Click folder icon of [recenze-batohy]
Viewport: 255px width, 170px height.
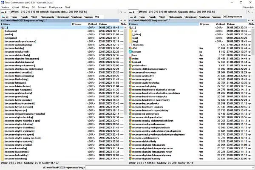pos(2,48)
